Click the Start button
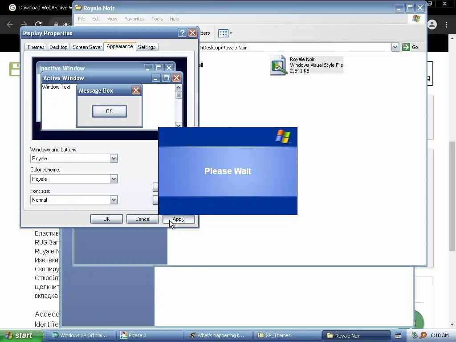This screenshot has width=456, height=342. pos(21,335)
